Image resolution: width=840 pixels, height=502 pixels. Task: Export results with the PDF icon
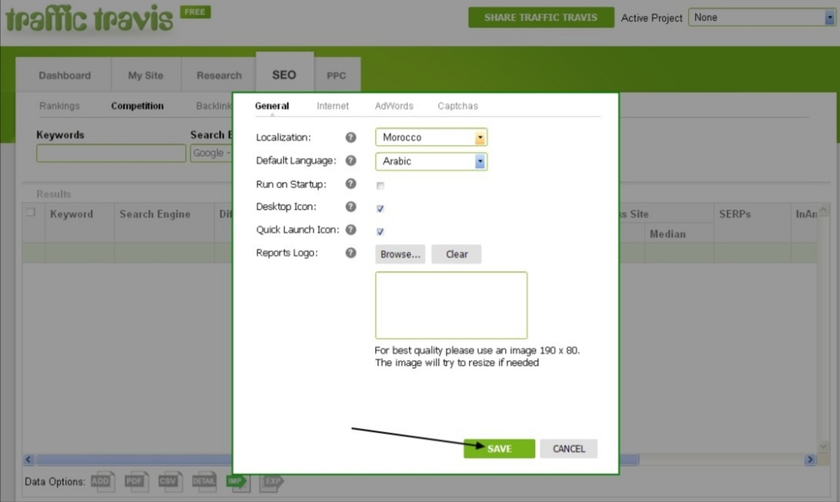[x=136, y=482]
